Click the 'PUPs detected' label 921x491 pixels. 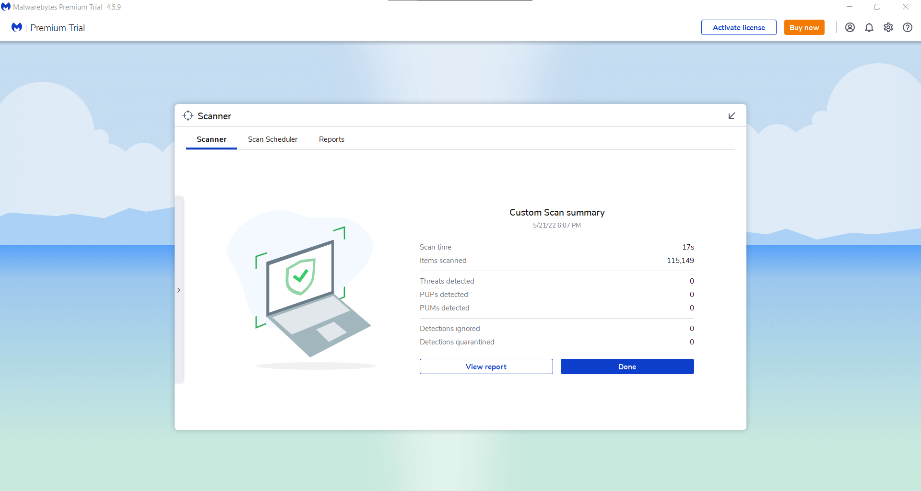point(444,295)
